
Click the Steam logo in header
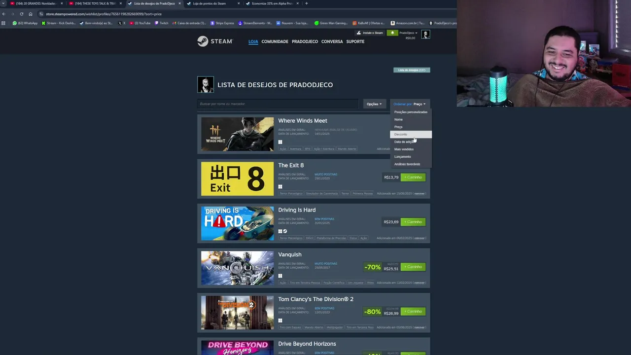pyautogui.click(x=215, y=41)
